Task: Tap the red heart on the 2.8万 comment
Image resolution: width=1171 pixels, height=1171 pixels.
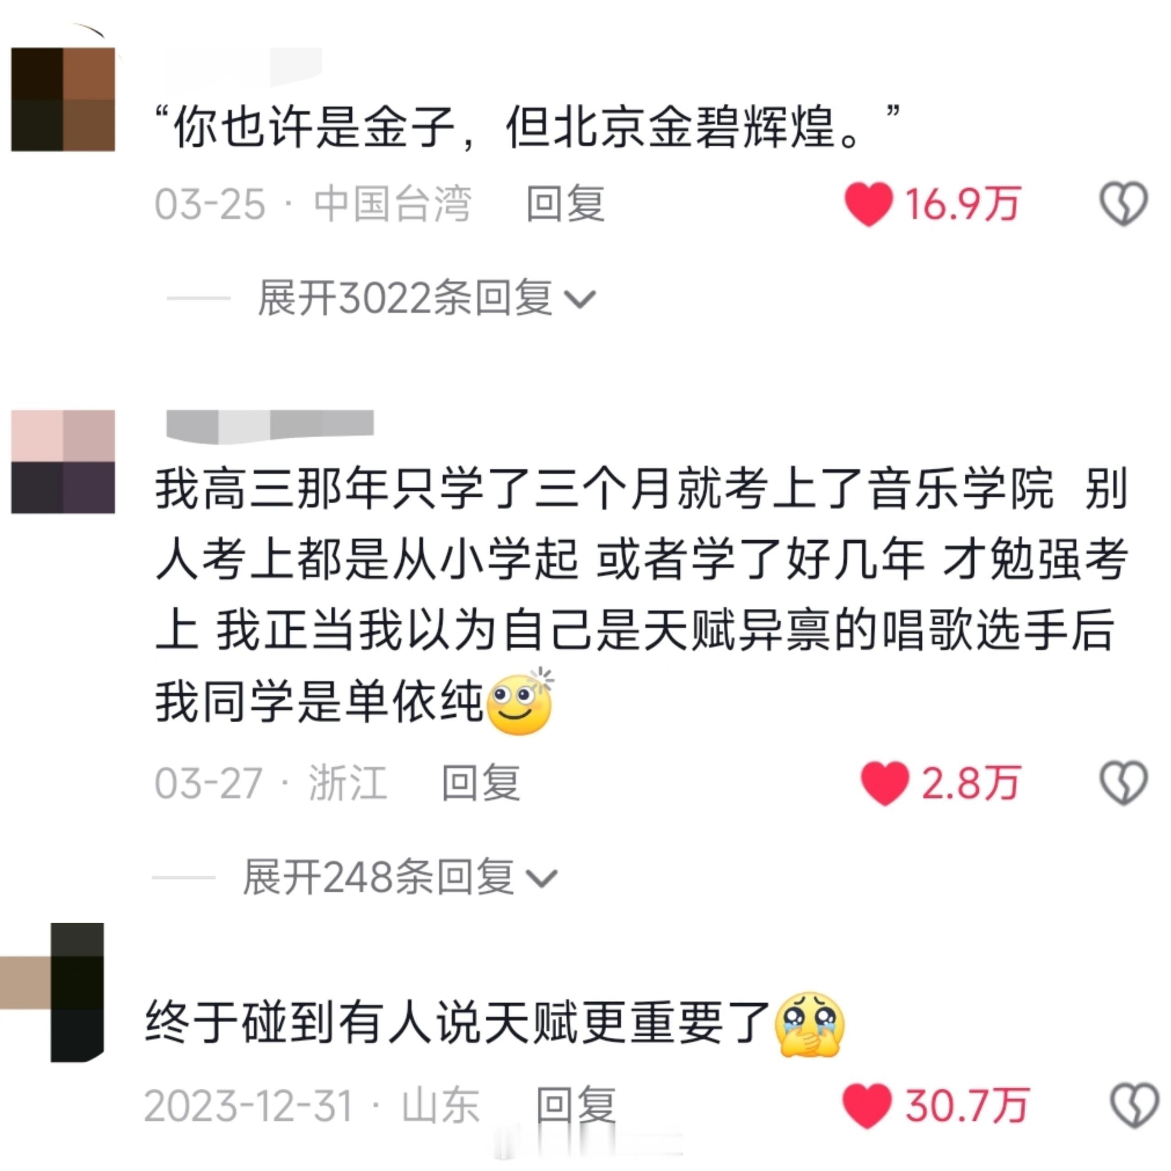Action: point(884,783)
